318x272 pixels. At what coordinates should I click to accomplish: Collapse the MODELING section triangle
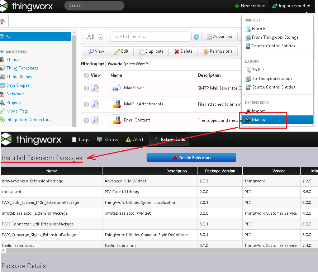pyautogui.click(x=2, y=52)
